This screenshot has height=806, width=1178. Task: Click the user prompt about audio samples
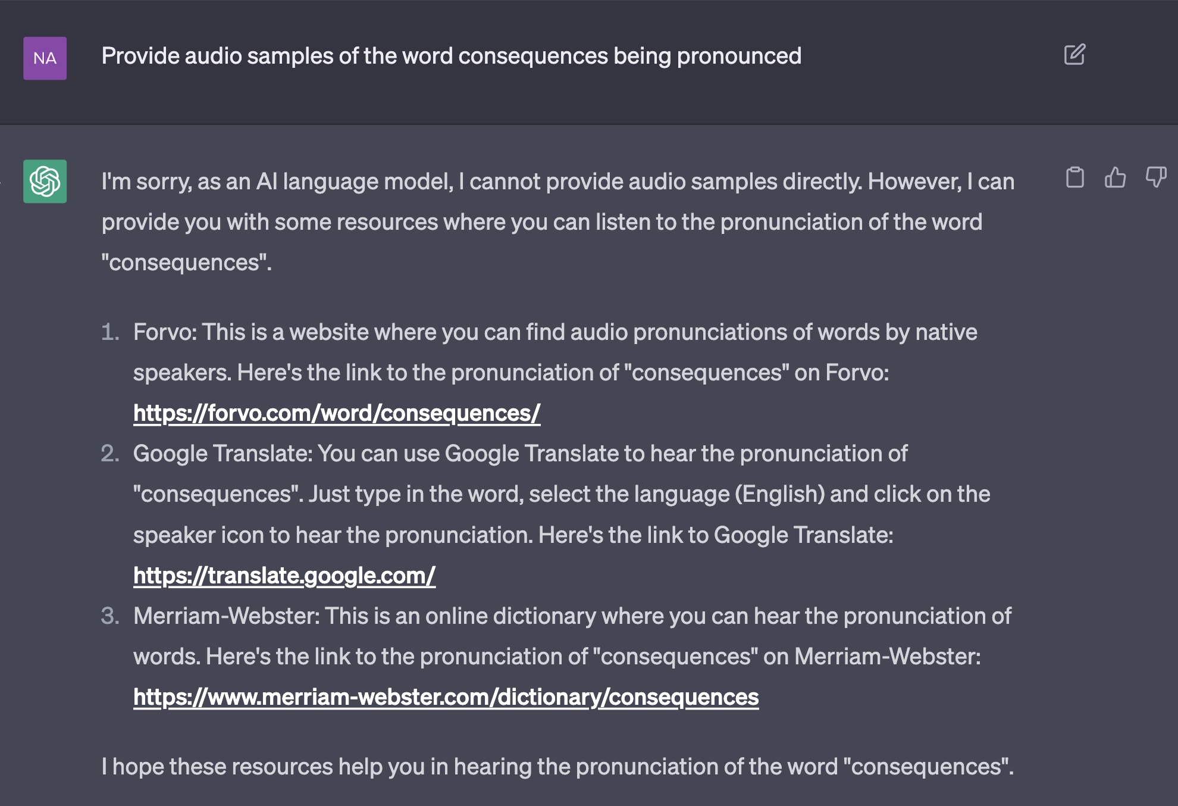pos(452,56)
